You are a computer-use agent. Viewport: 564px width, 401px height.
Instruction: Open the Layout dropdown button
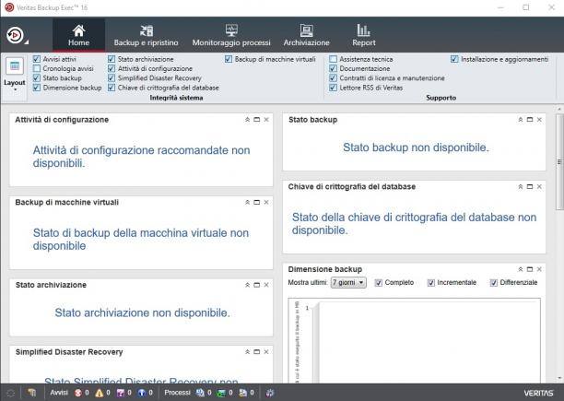click(x=15, y=74)
